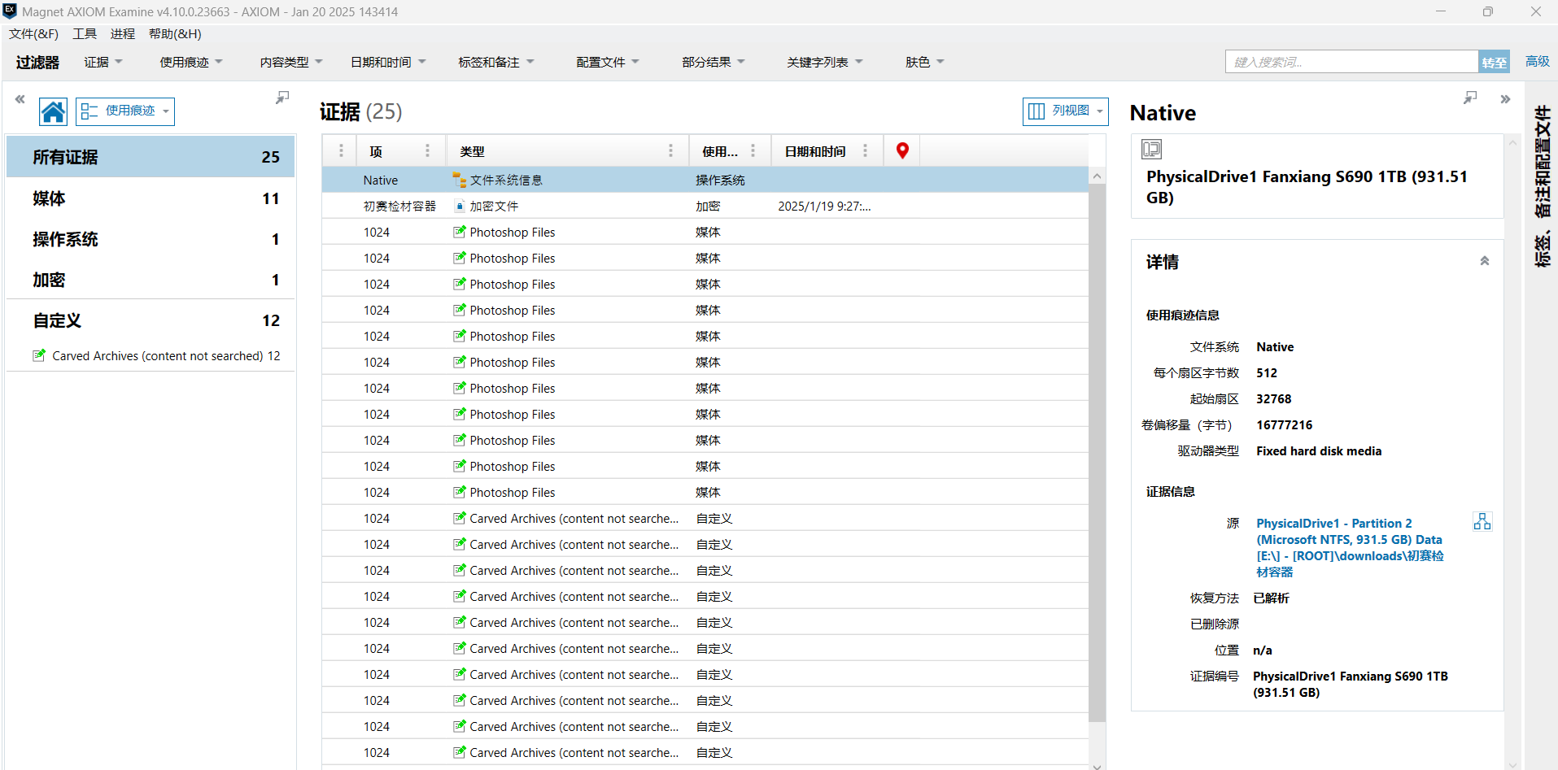Open the 关键字列表 filter dropdown
Viewport: 1558px width, 770px height.
(x=825, y=62)
